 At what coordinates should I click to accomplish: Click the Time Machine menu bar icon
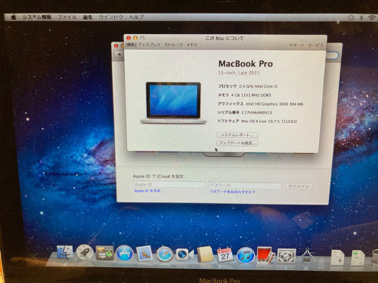351,18
